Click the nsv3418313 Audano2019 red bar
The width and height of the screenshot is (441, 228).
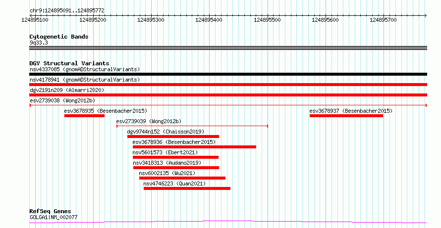(x=176, y=168)
